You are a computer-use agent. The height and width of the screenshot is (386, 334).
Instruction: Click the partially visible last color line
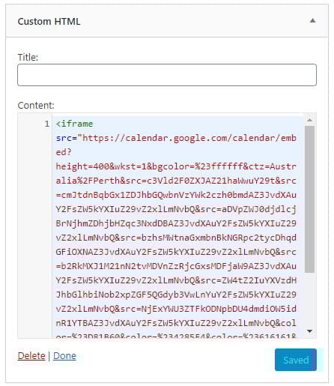coord(176,336)
